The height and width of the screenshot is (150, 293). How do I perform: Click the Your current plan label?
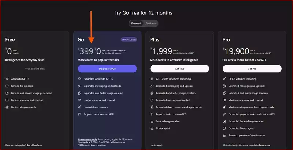point(35,69)
